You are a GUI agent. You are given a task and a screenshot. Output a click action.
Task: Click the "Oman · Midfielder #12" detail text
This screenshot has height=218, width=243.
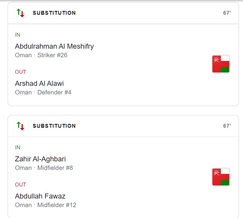pos(46,205)
